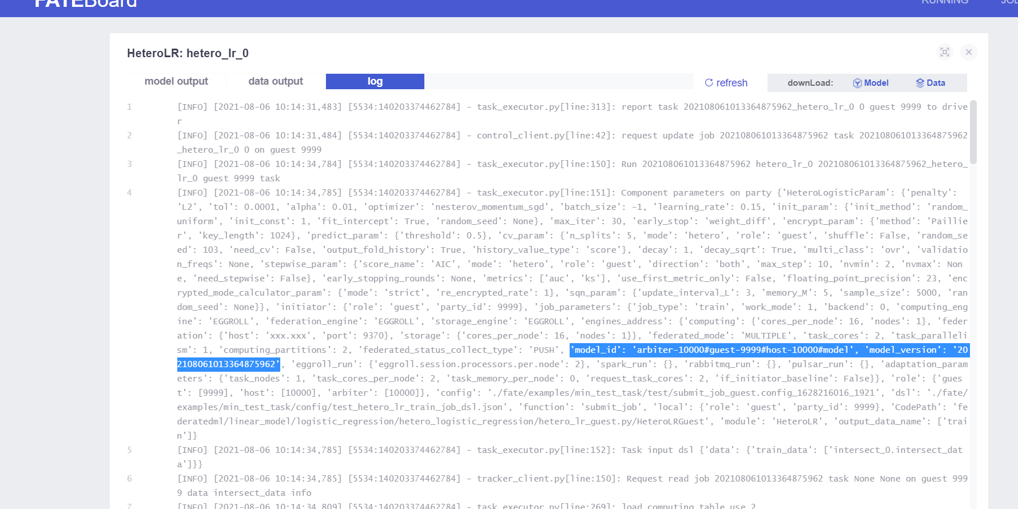Image resolution: width=1018 pixels, height=509 pixels.
Task: Click the refresh text link
Action: (732, 83)
